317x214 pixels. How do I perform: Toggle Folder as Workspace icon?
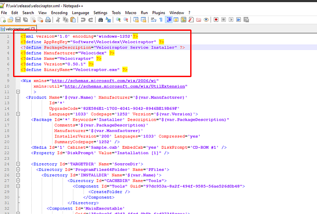coord(198,20)
